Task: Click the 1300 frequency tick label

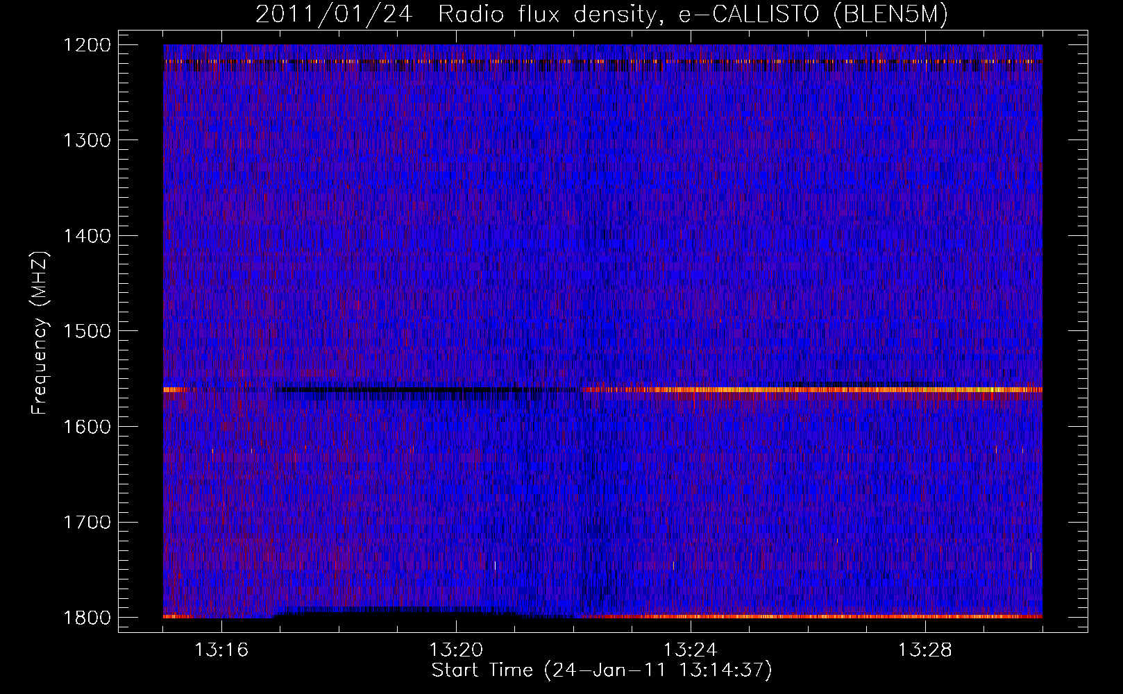Action: tap(87, 140)
